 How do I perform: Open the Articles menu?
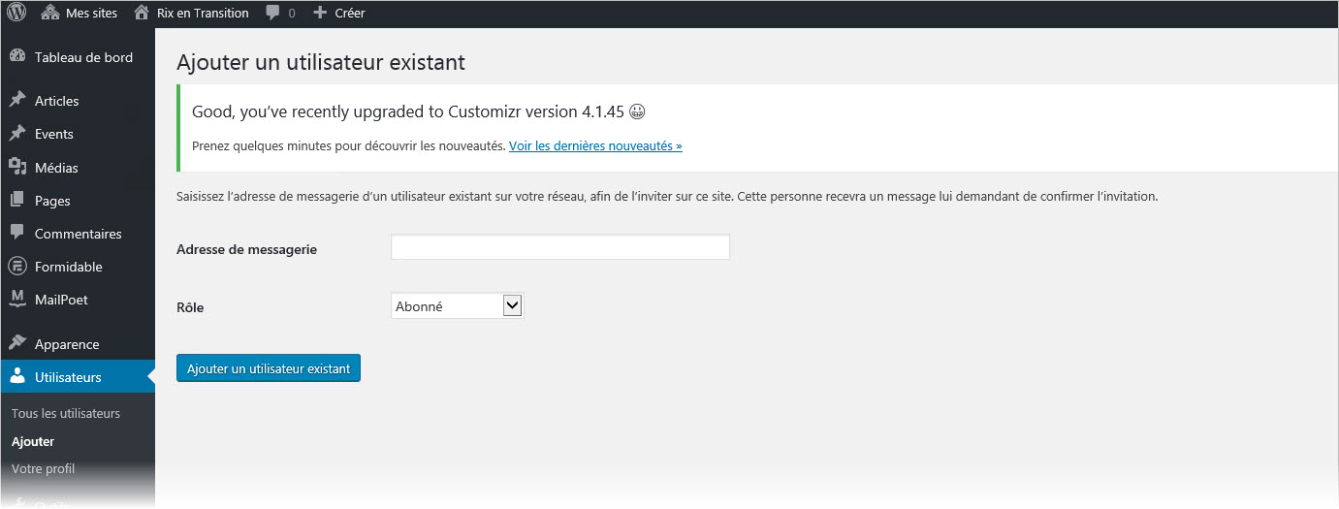pyautogui.click(x=56, y=101)
